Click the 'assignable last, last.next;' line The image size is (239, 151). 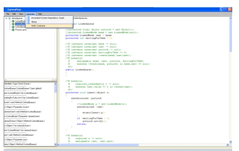click(94, 141)
